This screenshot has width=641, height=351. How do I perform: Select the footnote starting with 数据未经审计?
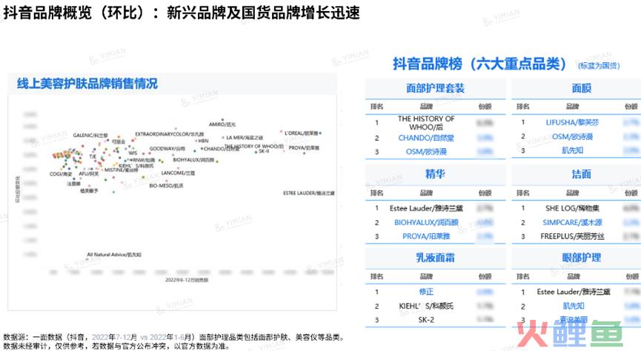pos(116,346)
